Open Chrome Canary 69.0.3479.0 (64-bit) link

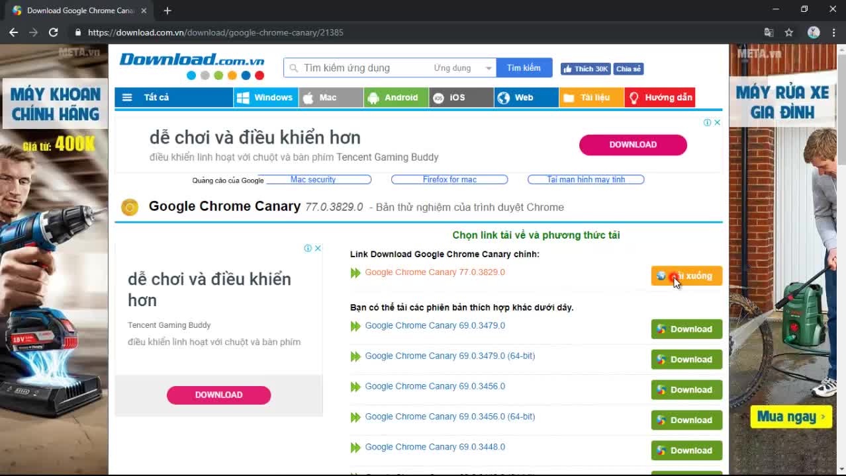pos(449,356)
